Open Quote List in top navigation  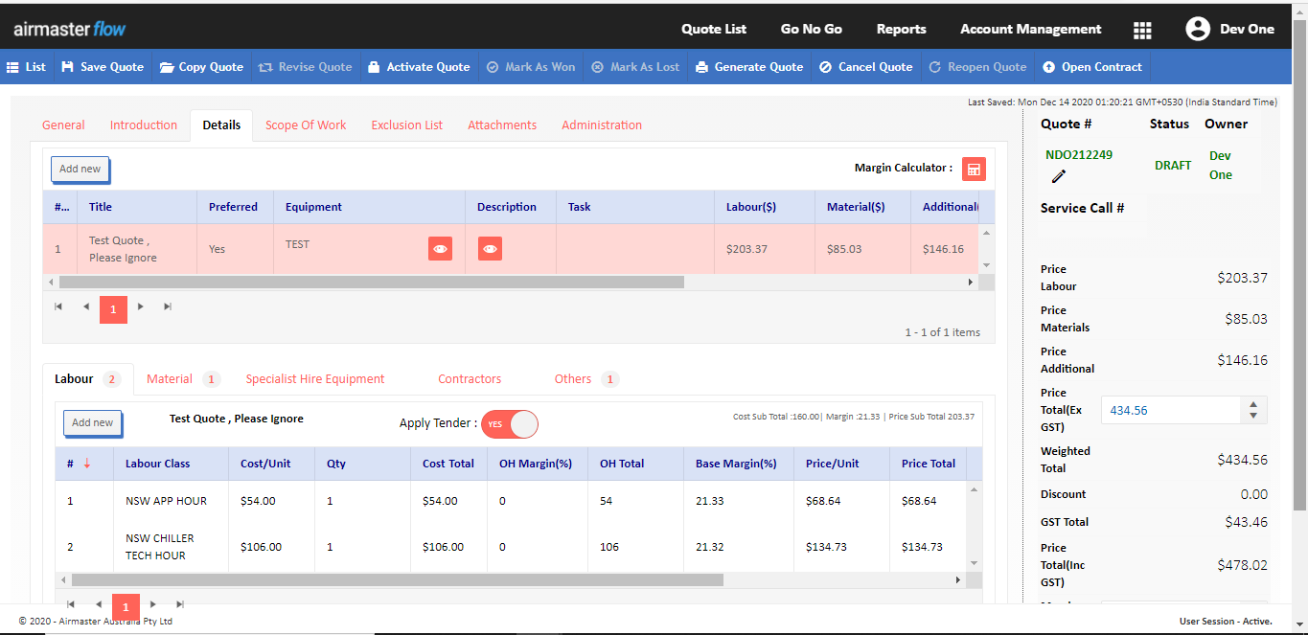pyautogui.click(x=714, y=29)
